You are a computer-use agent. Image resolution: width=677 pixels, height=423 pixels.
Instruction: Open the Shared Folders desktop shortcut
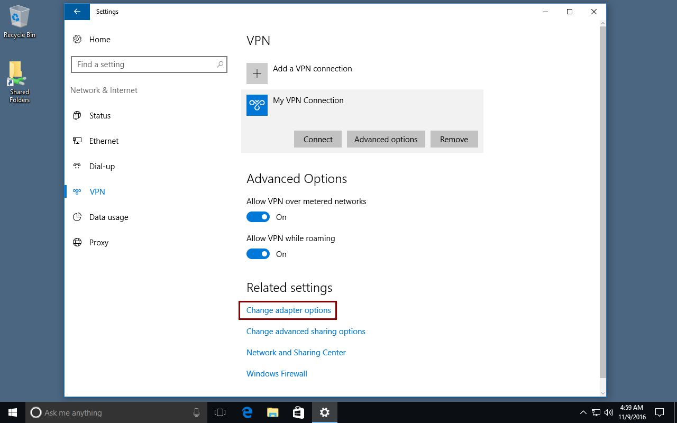20,82
